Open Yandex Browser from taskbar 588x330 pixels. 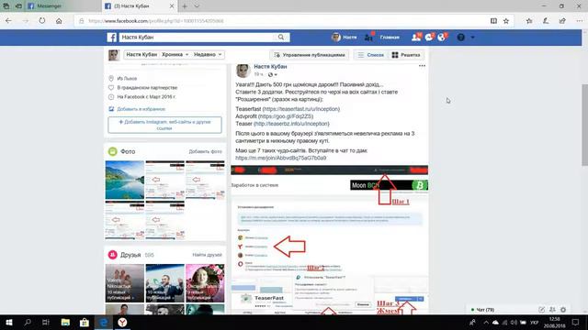click(x=122, y=322)
